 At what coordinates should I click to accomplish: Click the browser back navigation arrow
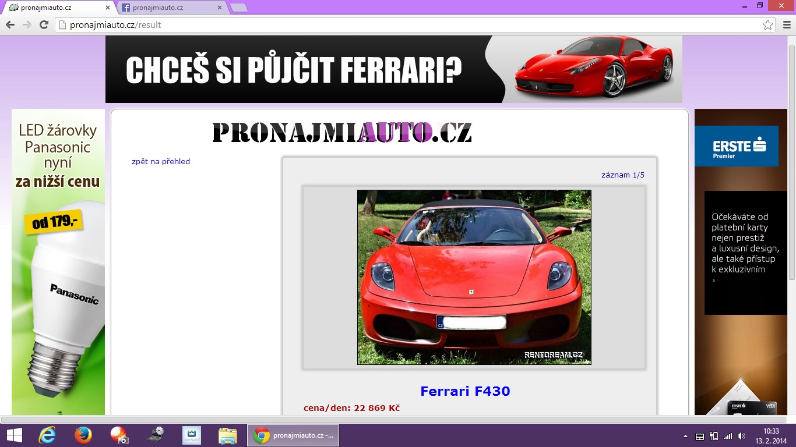[x=10, y=24]
